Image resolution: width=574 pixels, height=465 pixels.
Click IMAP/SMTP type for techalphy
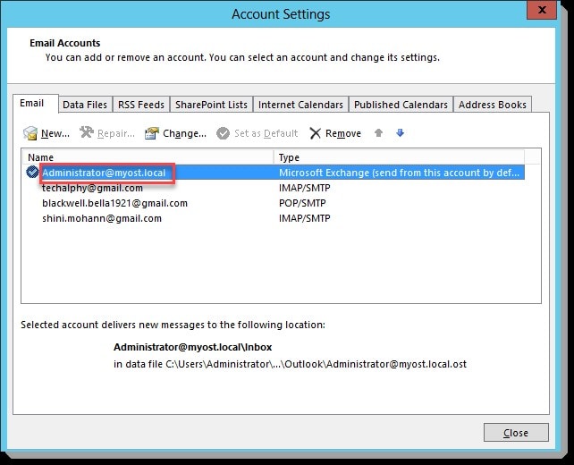click(305, 188)
